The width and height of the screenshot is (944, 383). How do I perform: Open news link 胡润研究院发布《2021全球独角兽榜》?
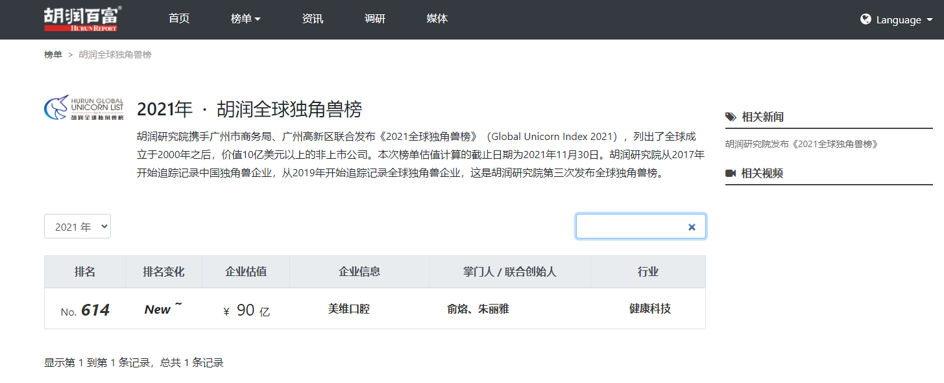801,144
